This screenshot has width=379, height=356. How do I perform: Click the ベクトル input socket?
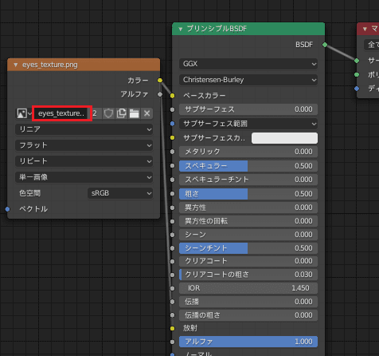coord(7,209)
